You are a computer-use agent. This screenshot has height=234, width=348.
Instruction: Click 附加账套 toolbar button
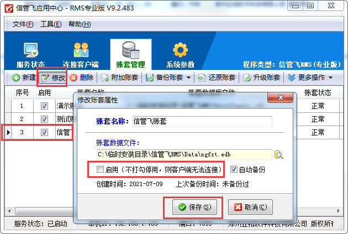tap(120, 78)
